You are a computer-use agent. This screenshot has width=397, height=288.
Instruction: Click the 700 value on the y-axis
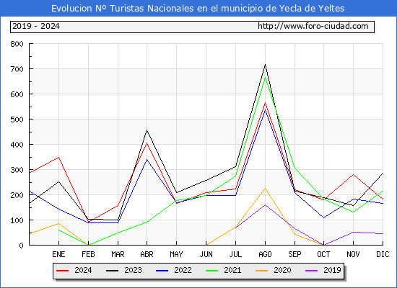[x=17, y=69]
